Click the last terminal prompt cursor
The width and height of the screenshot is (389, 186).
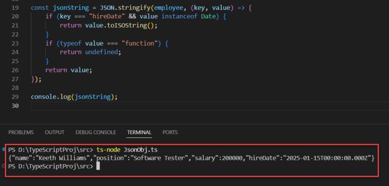pos(98,166)
